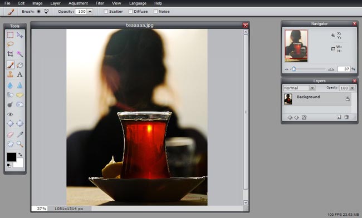Select the Clone Stamp tool

[x=10, y=75]
